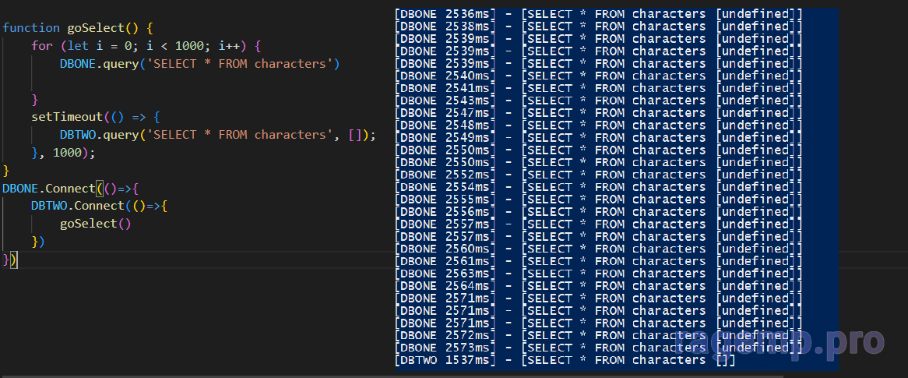This screenshot has width=908, height=378.
Task: Click the DBTWO.Connect nested call
Action: point(77,206)
